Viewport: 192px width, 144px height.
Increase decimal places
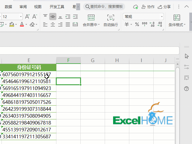point(152,24)
